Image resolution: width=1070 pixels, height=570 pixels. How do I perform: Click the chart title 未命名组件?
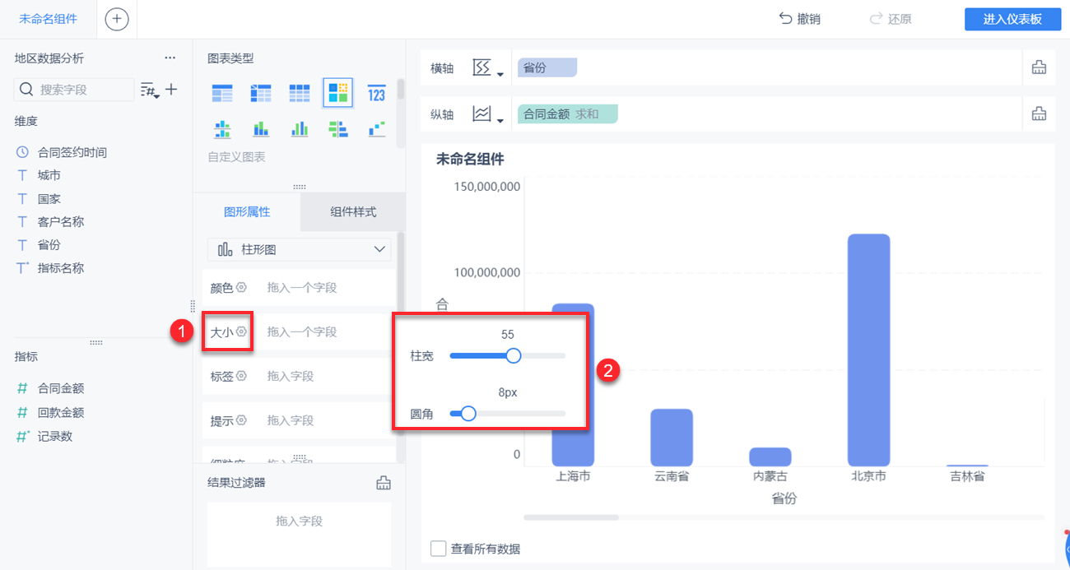coord(470,160)
